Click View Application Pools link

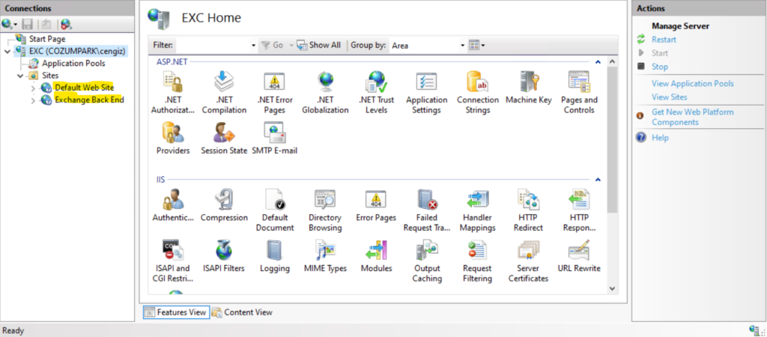(x=693, y=84)
